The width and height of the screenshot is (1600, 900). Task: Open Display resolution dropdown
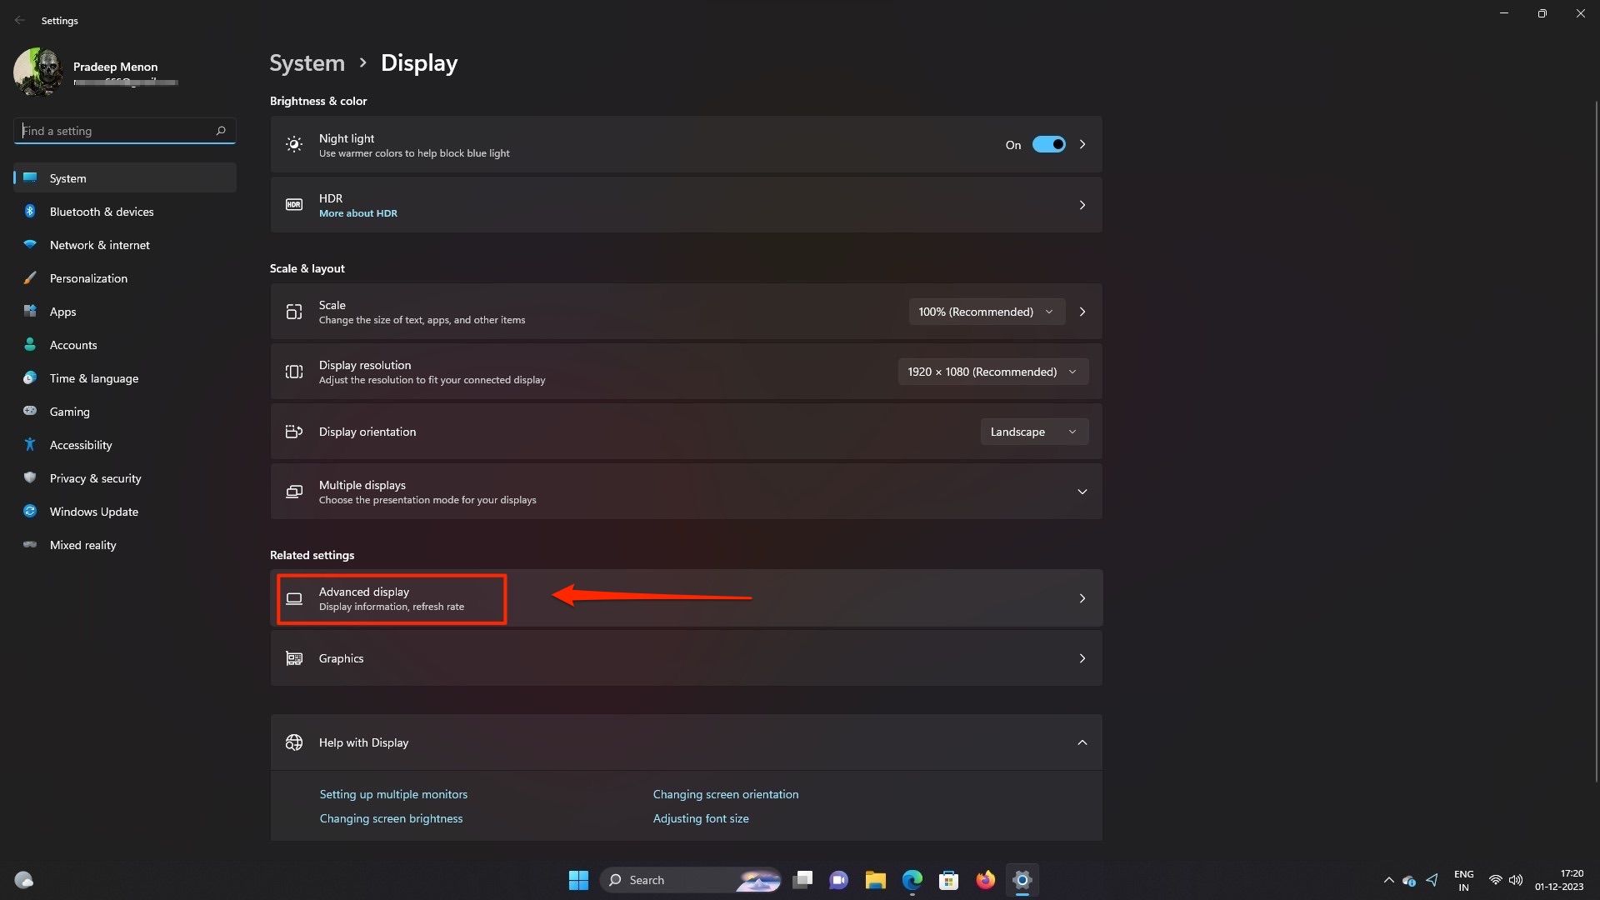click(x=992, y=371)
